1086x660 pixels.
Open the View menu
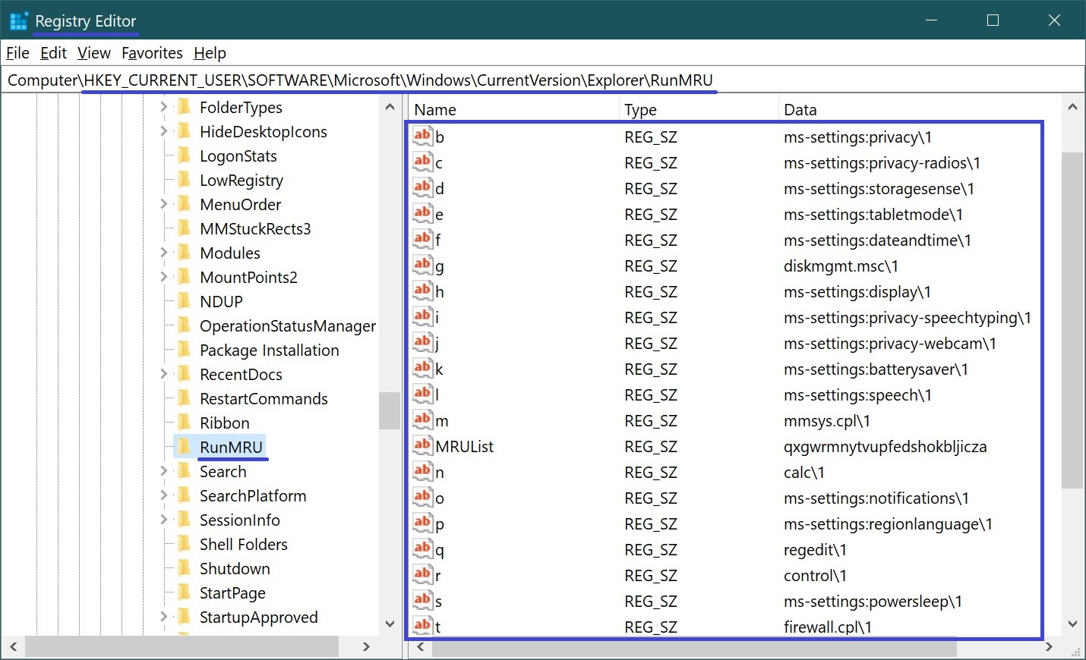(x=94, y=52)
